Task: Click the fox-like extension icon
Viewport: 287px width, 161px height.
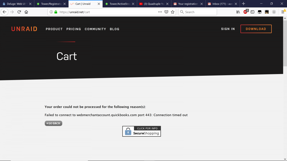Action: (267, 12)
